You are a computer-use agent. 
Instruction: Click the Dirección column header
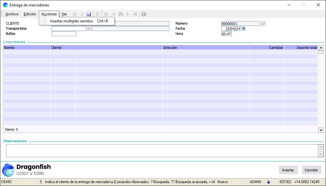pos(206,48)
